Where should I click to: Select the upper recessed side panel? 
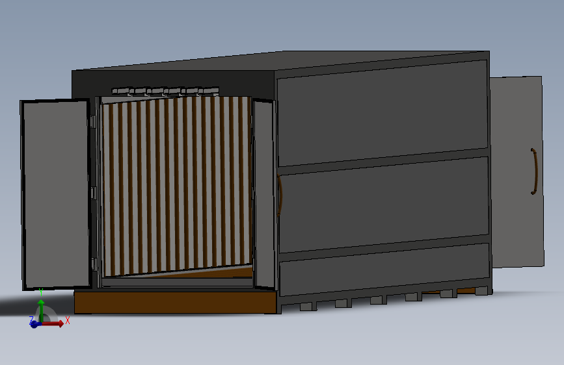[383, 114]
